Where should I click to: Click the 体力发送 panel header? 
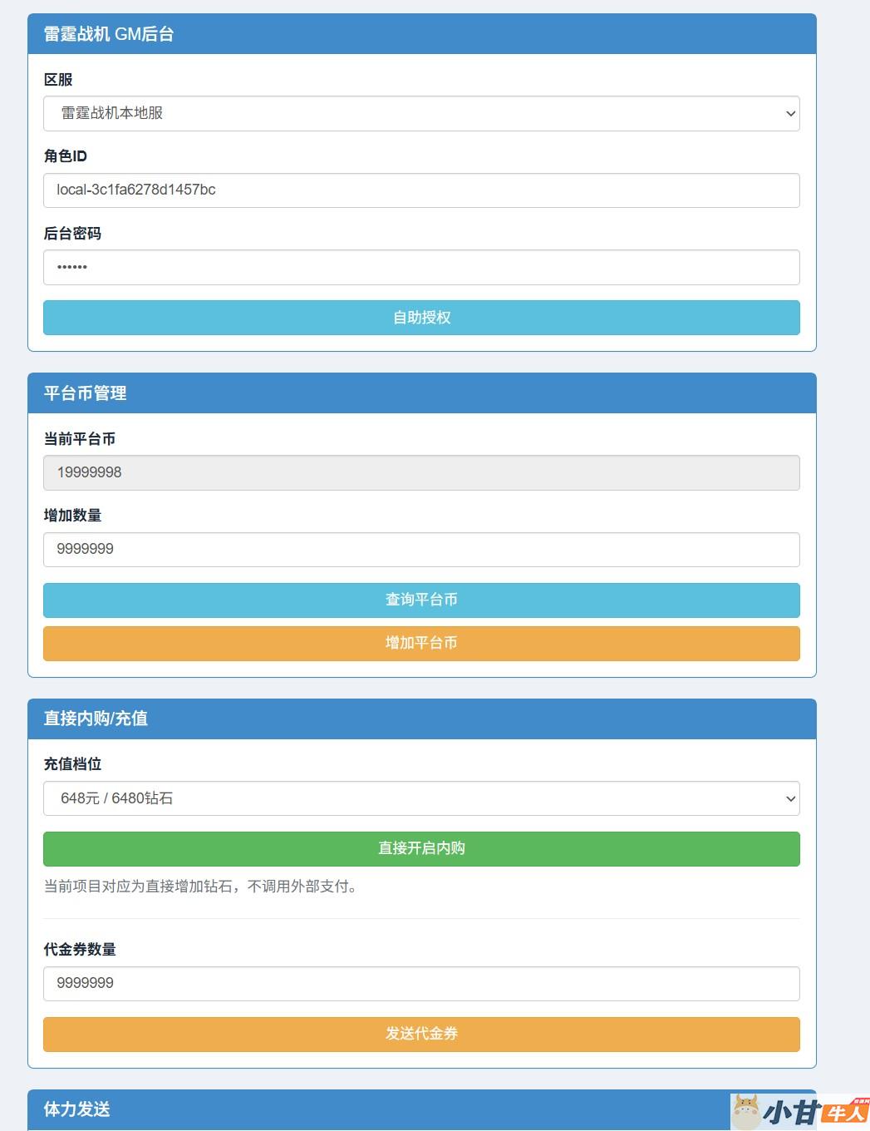[x=422, y=1109]
